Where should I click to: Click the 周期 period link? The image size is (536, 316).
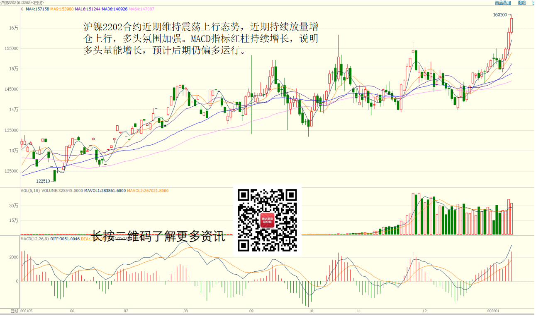click(x=521, y=2)
